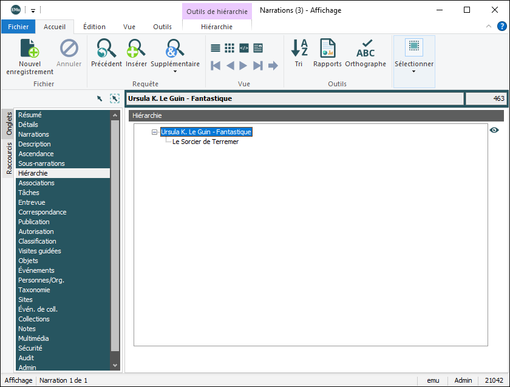This screenshot has width=510, height=387.
Task: Open the Tri sorting tool
Action: (299, 49)
